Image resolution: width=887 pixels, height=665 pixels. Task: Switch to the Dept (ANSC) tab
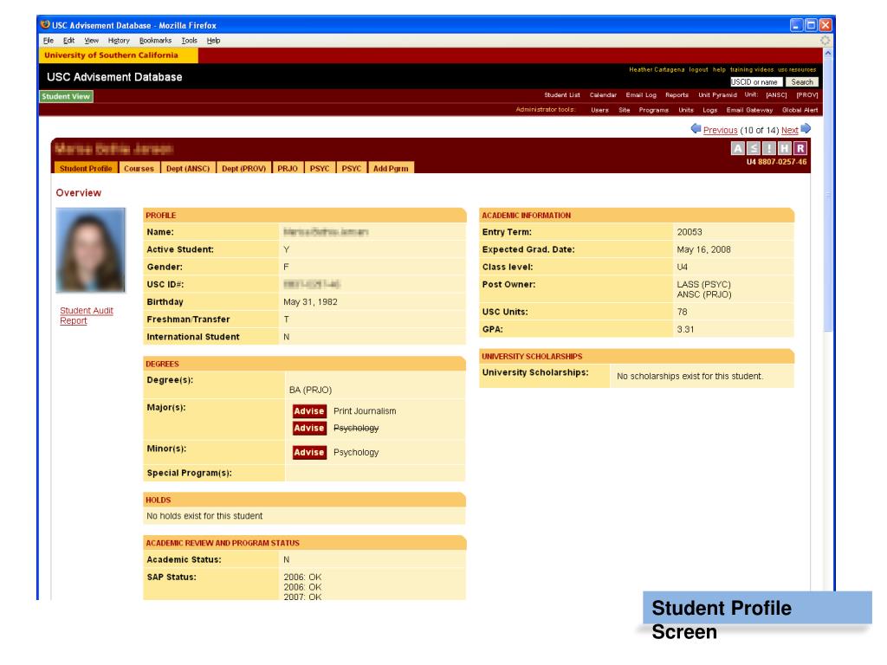188,169
